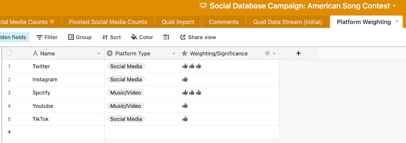Open the Filter options
Image resolution: width=406 pixels, height=143 pixels.
[47, 37]
